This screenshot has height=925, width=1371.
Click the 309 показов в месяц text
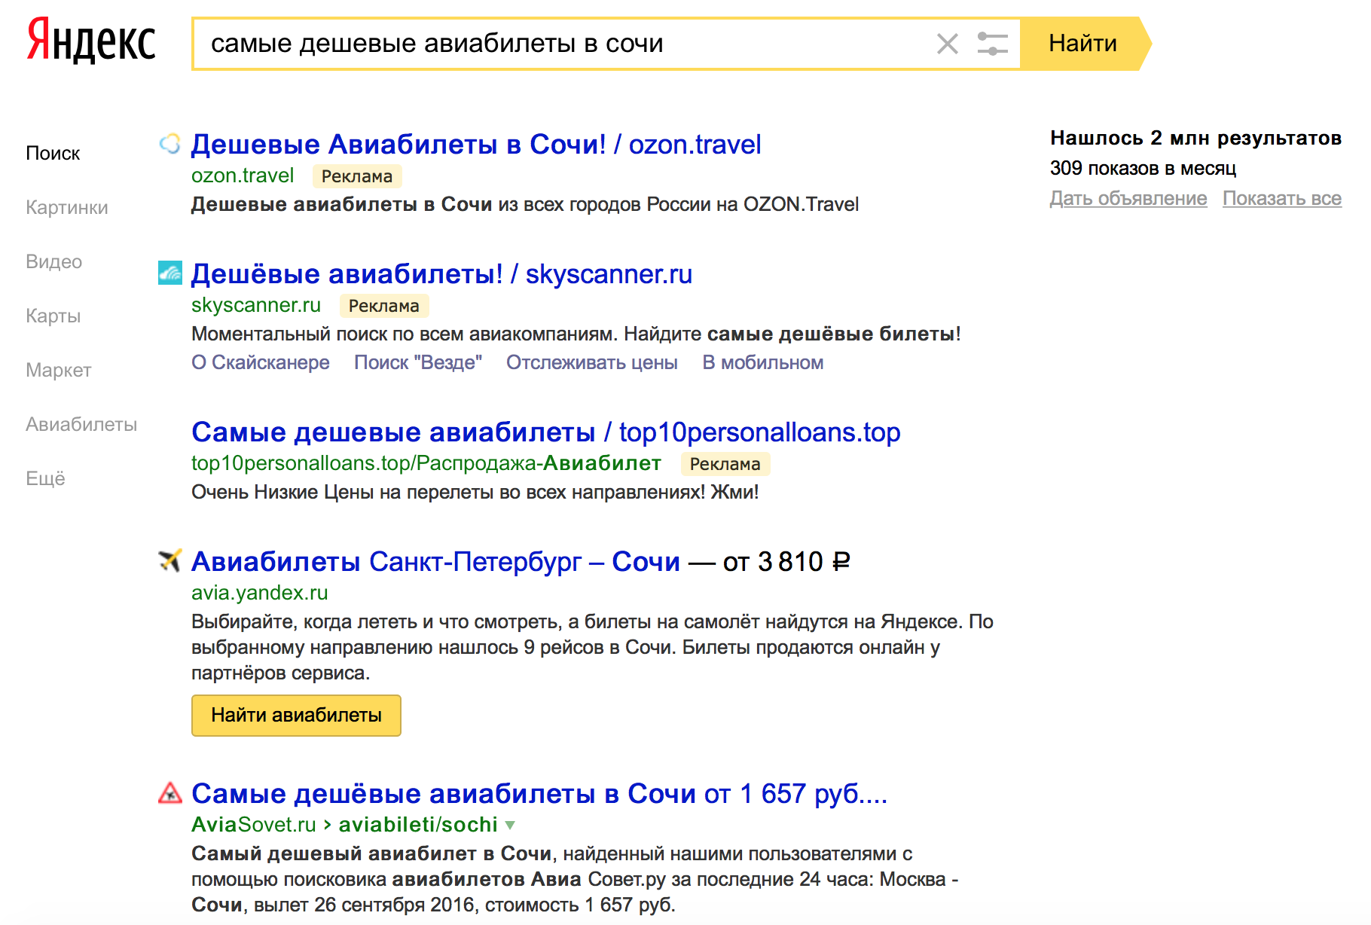[x=1144, y=168]
